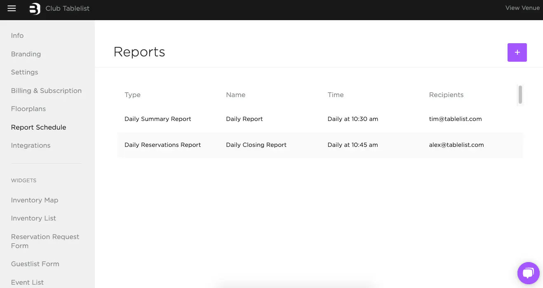Open Inventory Map widget
Screen dimensions: 543x288
click(35, 200)
